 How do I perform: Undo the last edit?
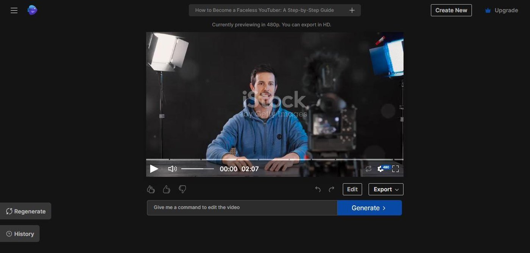(x=317, y=189)
